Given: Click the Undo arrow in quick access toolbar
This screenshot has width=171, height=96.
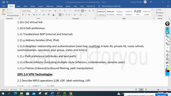Looking at the screenshot, I should click(x=7, y=2).
